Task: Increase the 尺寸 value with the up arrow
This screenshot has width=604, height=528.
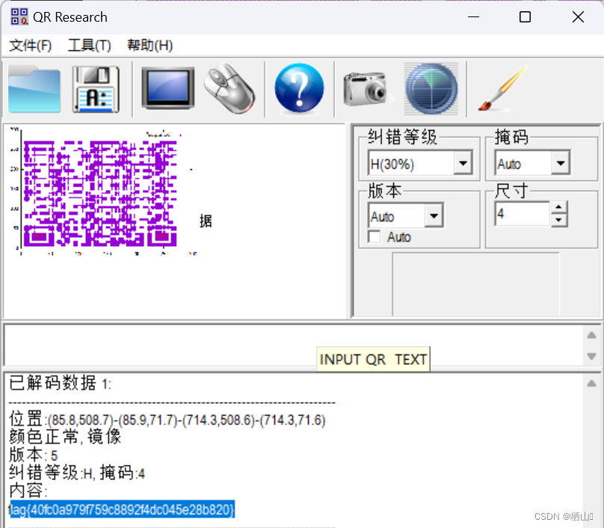Action: (559, 207)
